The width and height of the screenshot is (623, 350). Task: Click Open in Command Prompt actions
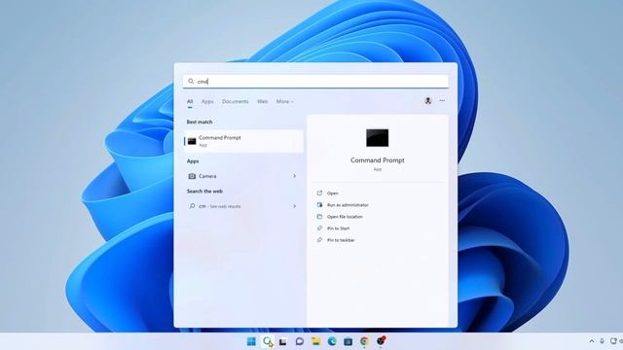point(333,193)
